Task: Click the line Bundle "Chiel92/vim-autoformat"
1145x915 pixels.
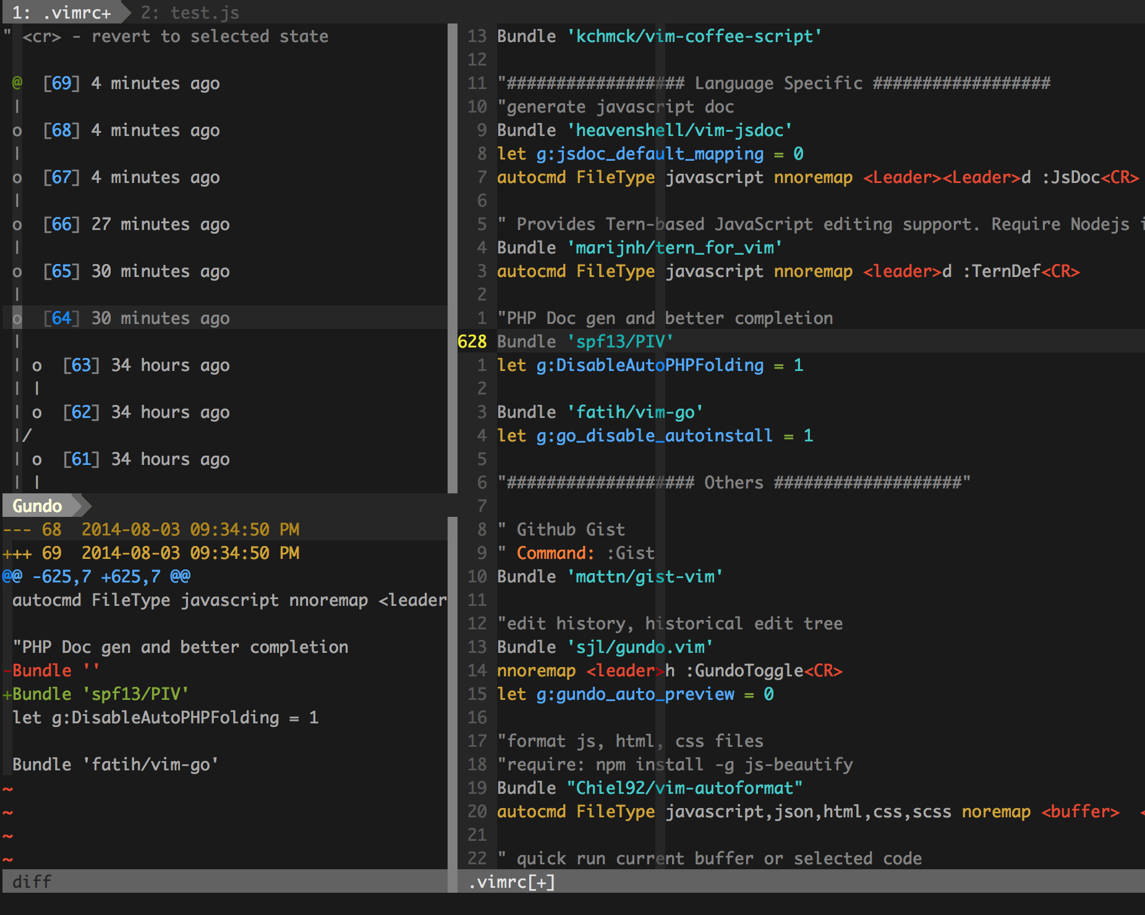Action: [650, 788]
